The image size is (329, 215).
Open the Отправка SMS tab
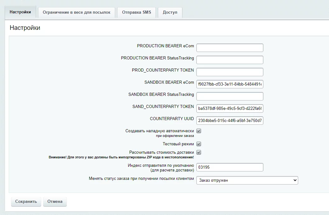136,12
